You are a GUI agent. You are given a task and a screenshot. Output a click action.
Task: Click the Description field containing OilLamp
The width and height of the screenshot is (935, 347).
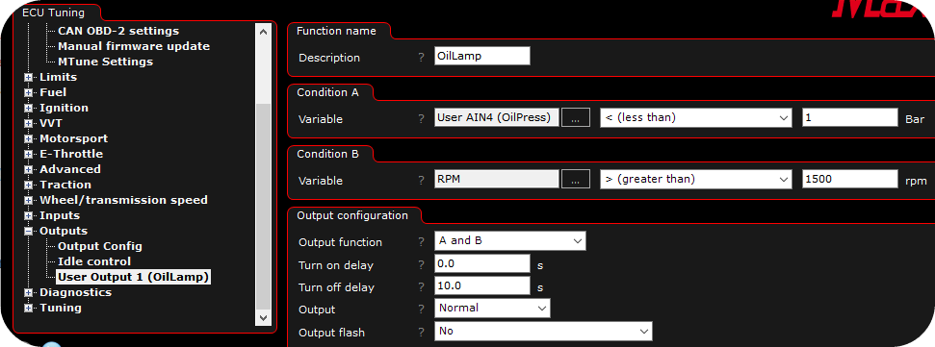pyautogui.click(x=481, y=56)
